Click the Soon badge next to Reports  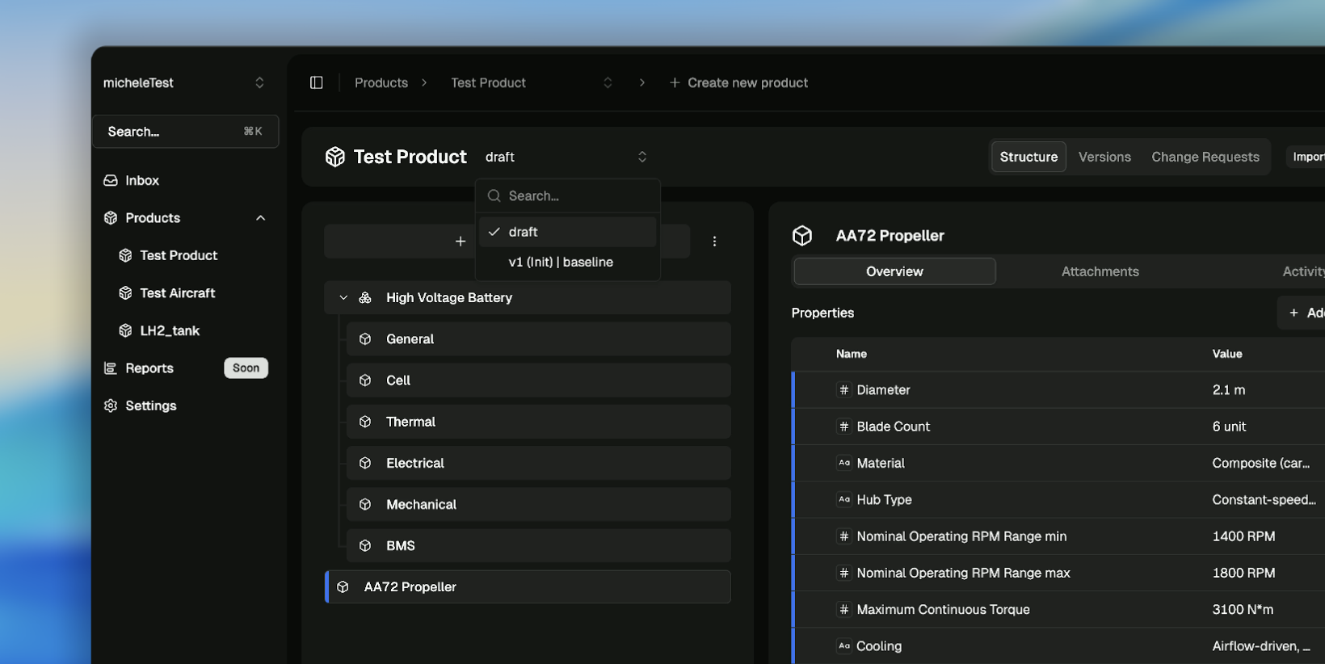pos(246,368)
